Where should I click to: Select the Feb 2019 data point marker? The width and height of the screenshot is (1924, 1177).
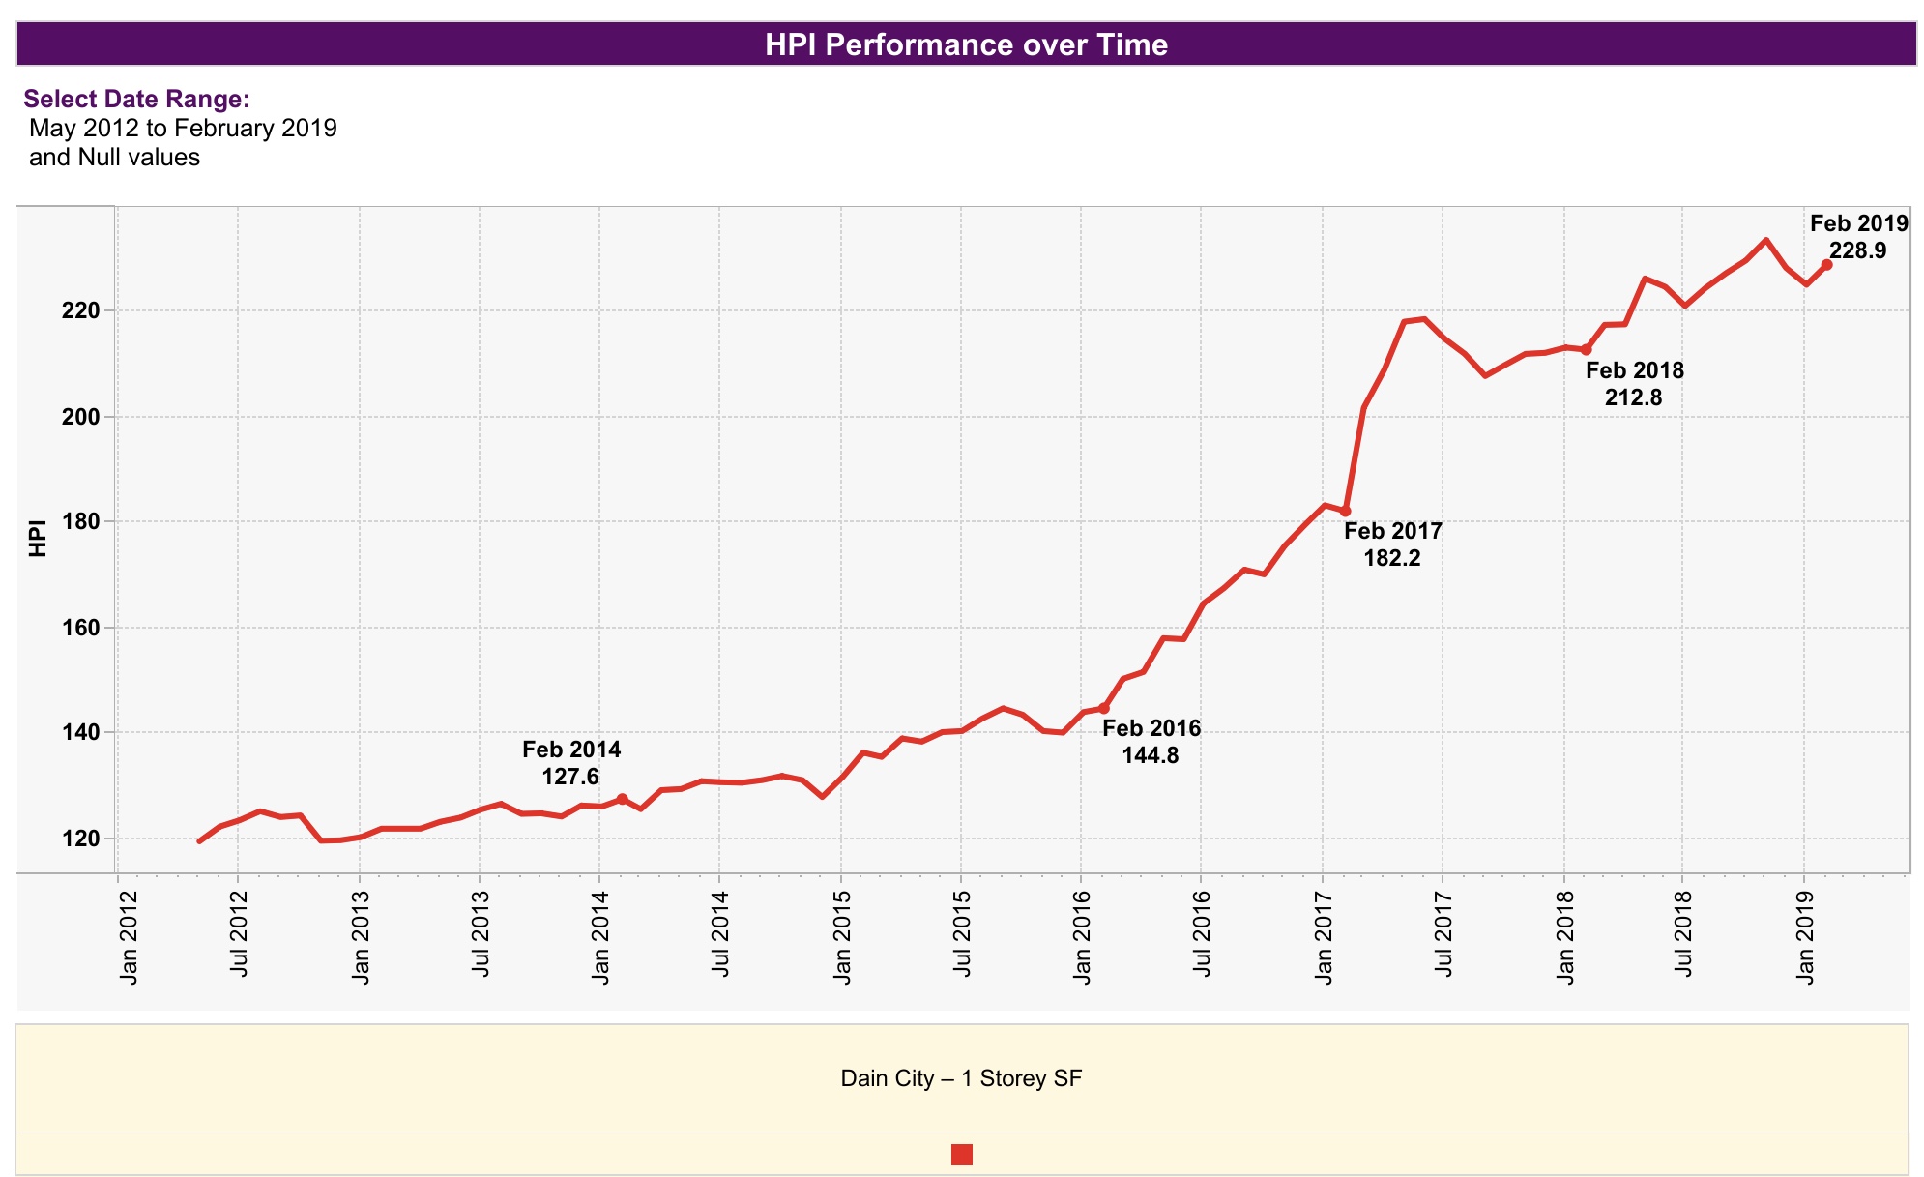click(1828, 263)
